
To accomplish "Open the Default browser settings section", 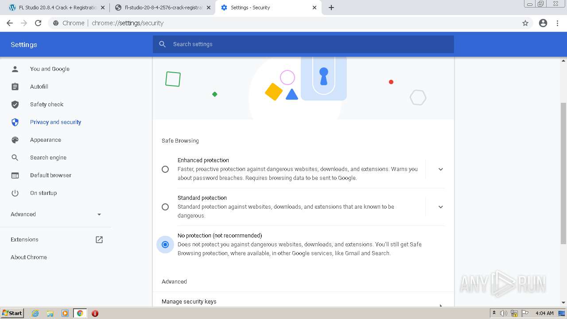I will click(x=50, y=175).
